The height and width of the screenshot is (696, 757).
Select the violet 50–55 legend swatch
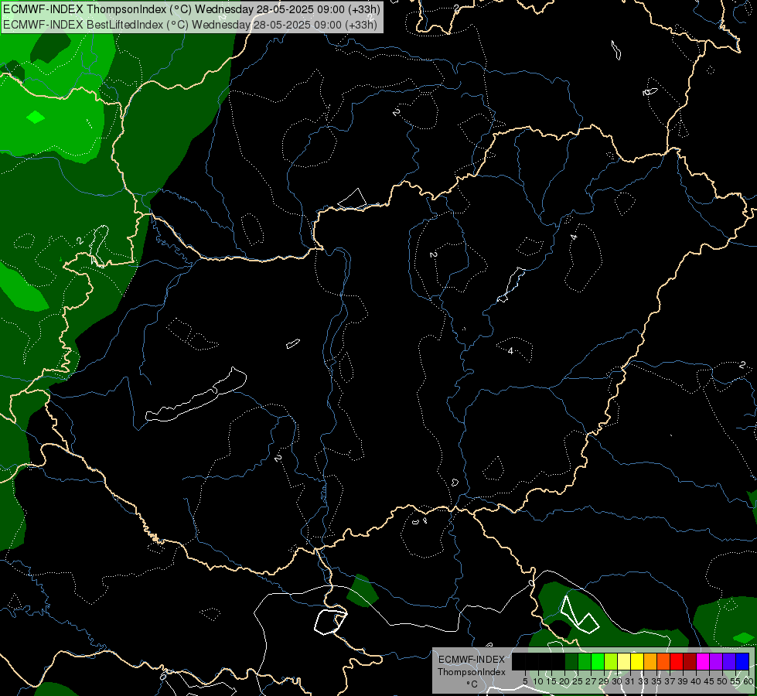[x=729, y=661]
